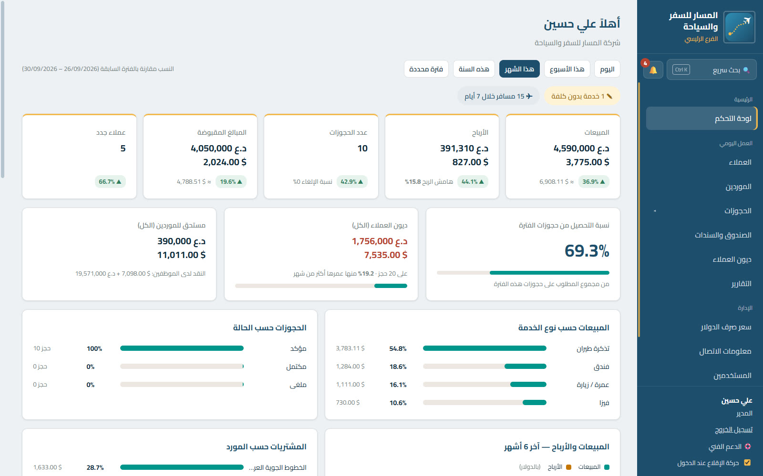Select the هذا الأسبوع period tab
Viewport: 763px width, 476px height.
click(567, 69)
